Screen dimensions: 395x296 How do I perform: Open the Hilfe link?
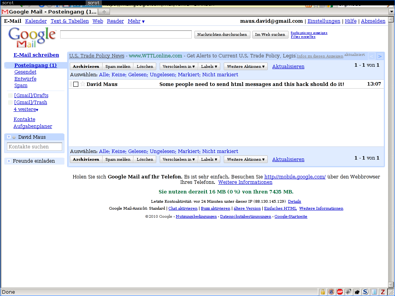(x=351, y=21)
